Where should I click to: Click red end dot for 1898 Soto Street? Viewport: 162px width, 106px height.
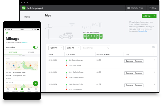[66, 66]
